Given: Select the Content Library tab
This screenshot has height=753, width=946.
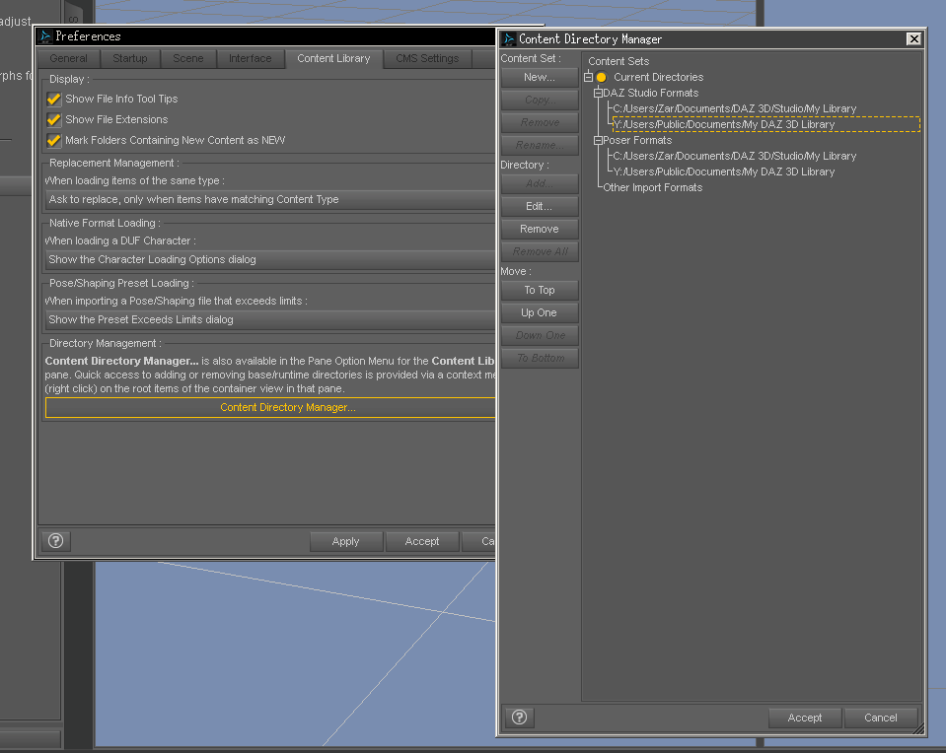Looking at the screenshot, I should tap(333, 58).
